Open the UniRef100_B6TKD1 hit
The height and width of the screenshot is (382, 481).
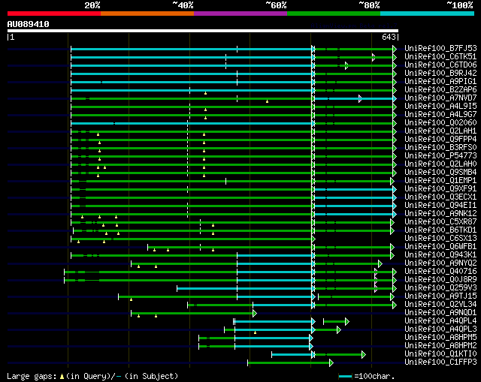[x=440, y=230]
